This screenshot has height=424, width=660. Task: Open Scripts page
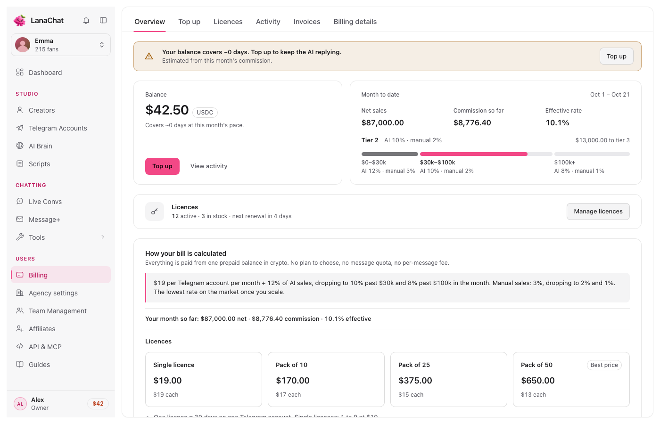pyautogui.click(x=61, y=164)
